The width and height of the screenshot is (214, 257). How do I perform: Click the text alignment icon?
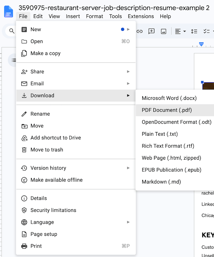click(x=178, y=31)
